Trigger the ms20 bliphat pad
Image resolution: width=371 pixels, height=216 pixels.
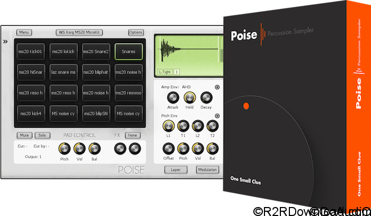pos(96,72)
